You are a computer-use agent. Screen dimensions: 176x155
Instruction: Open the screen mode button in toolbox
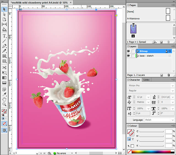(x=4, y=130)
